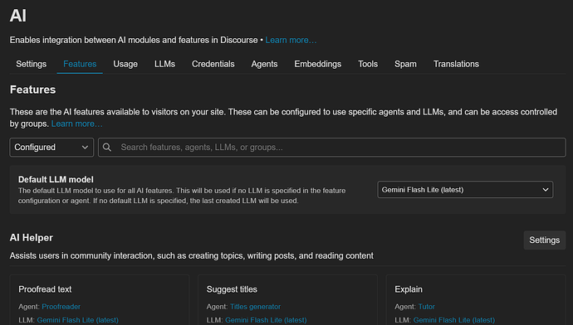Open Gemini Flash Lite link under Explain
573x325 pixels.
pos(454,320)
